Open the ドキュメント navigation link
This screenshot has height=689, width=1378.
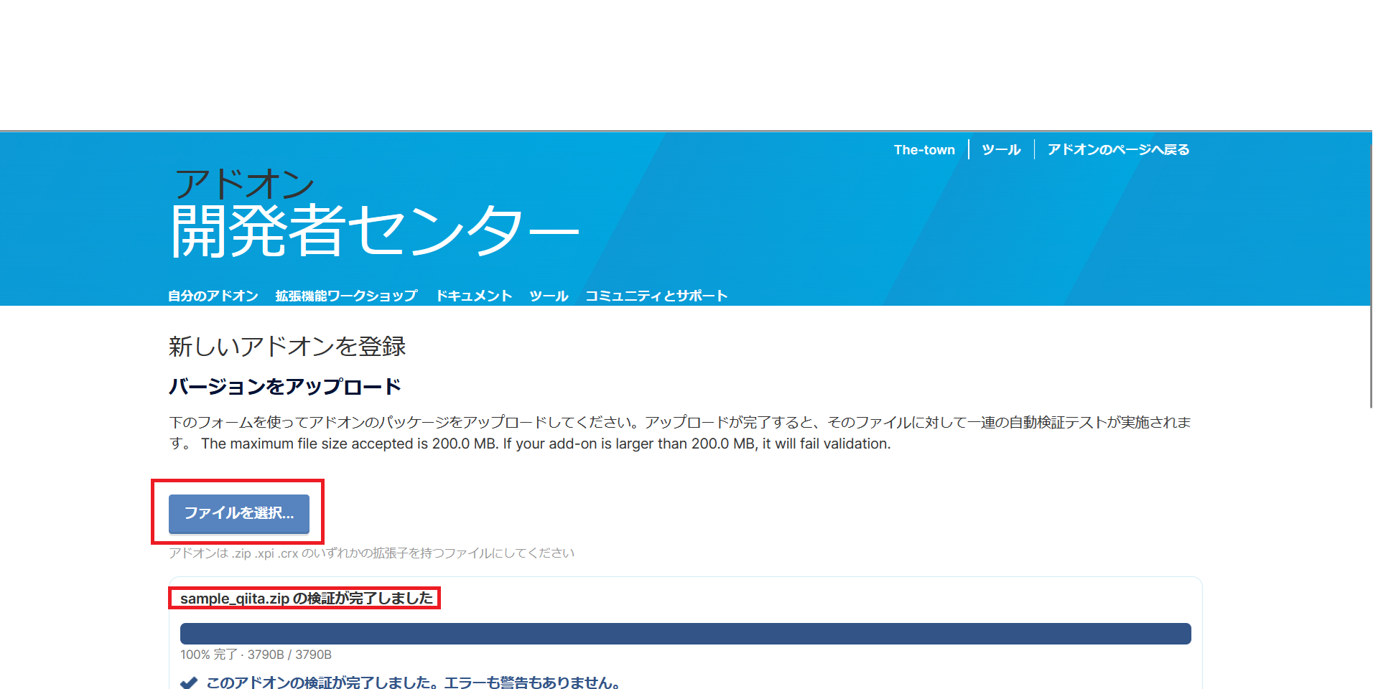point(474,295)
